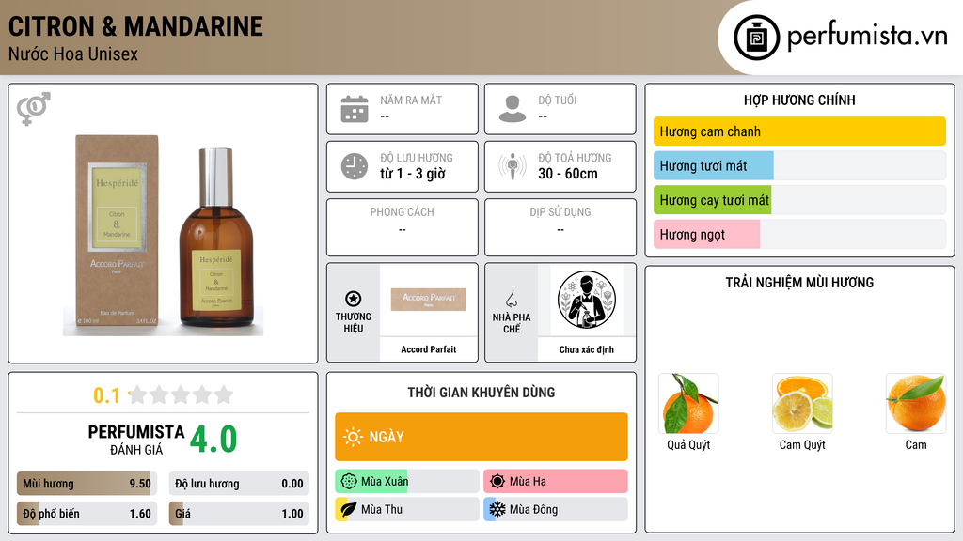Click the perfumista.vn perfume bottle logo
This screenshot has width=963, height=541.
click(x=757, y=38)
